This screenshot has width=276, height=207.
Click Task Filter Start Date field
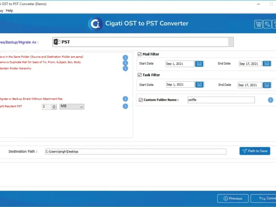pyautogui.click(x=180, y=85)
